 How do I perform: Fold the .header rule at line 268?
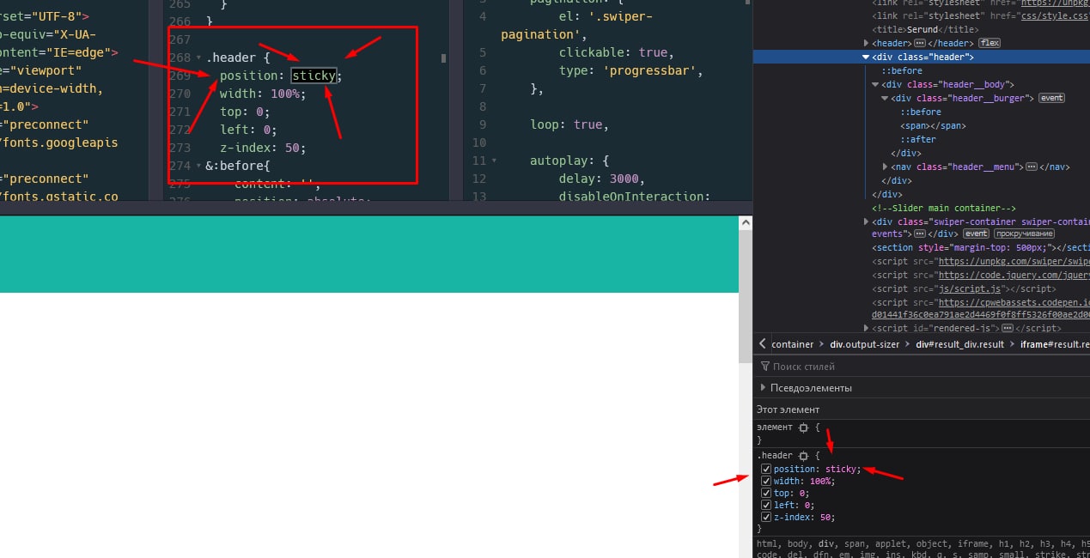click(199, 58)
